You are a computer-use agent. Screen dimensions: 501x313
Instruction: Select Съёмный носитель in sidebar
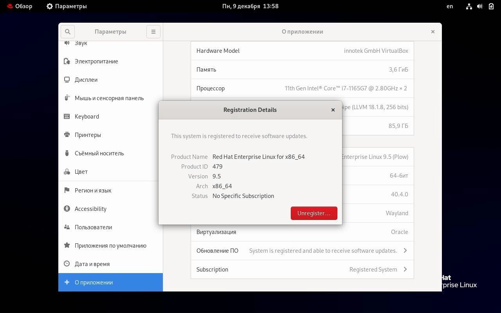110,153
